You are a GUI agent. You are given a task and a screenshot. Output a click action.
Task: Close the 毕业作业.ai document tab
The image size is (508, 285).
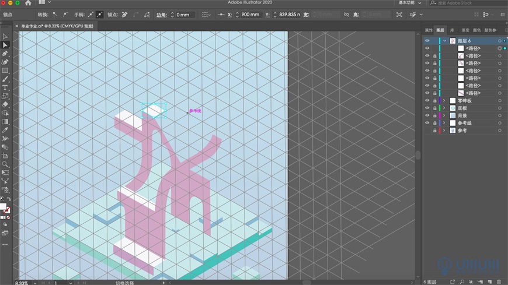click(x=16, y=26)
